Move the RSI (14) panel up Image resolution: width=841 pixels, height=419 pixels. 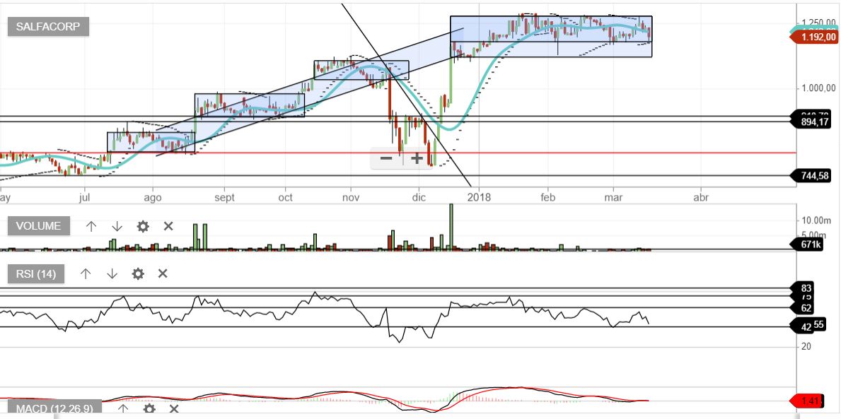coord(86,273)
